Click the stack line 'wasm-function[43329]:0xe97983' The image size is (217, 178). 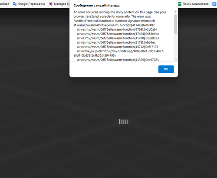(118, 60)
